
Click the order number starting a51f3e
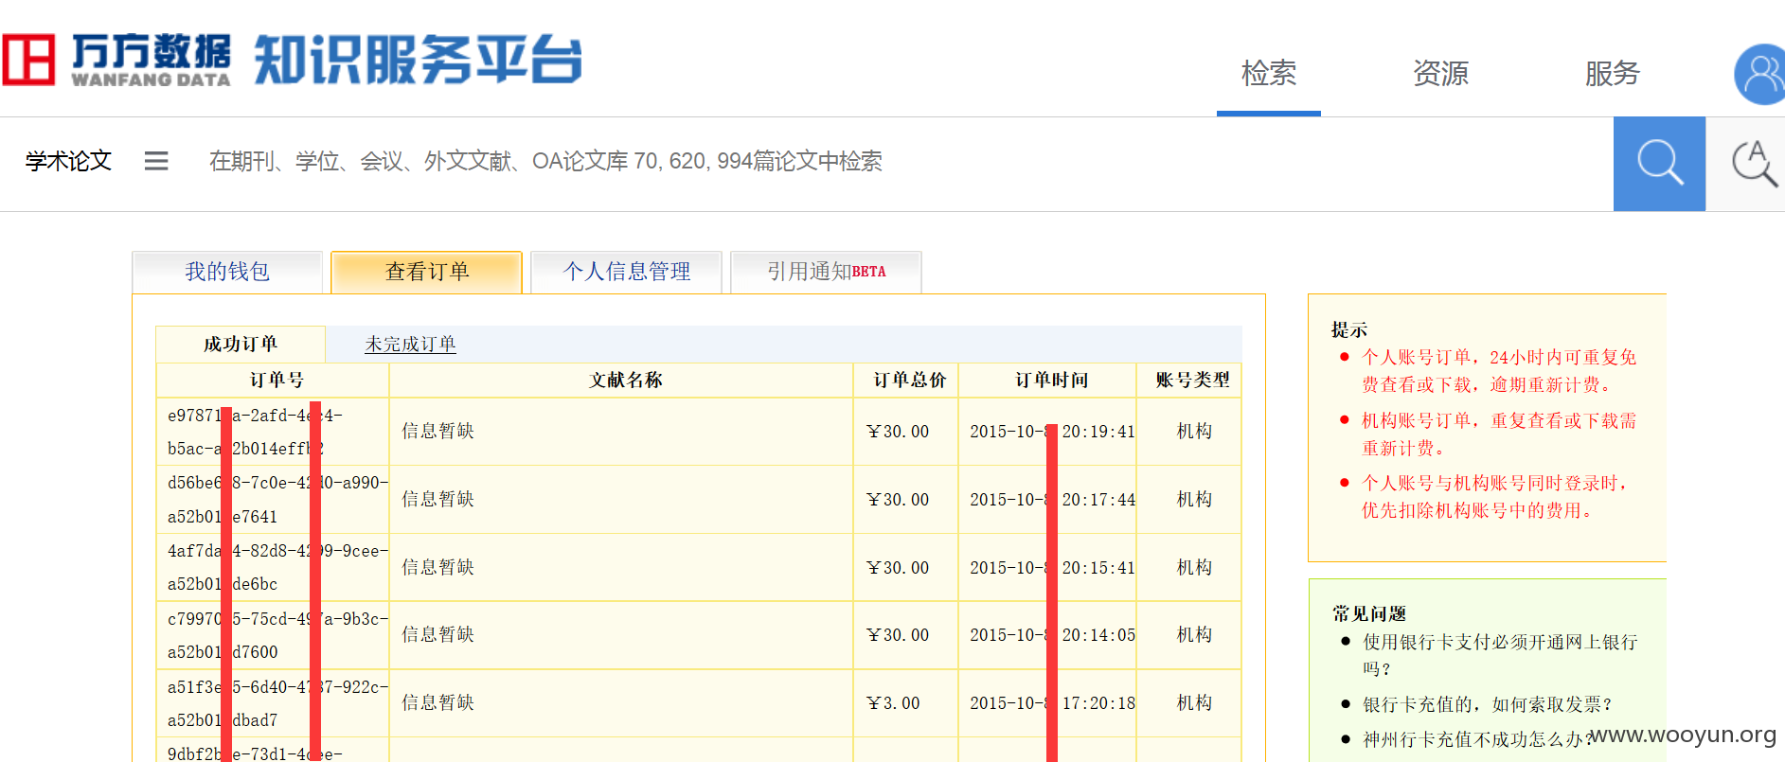277,703
